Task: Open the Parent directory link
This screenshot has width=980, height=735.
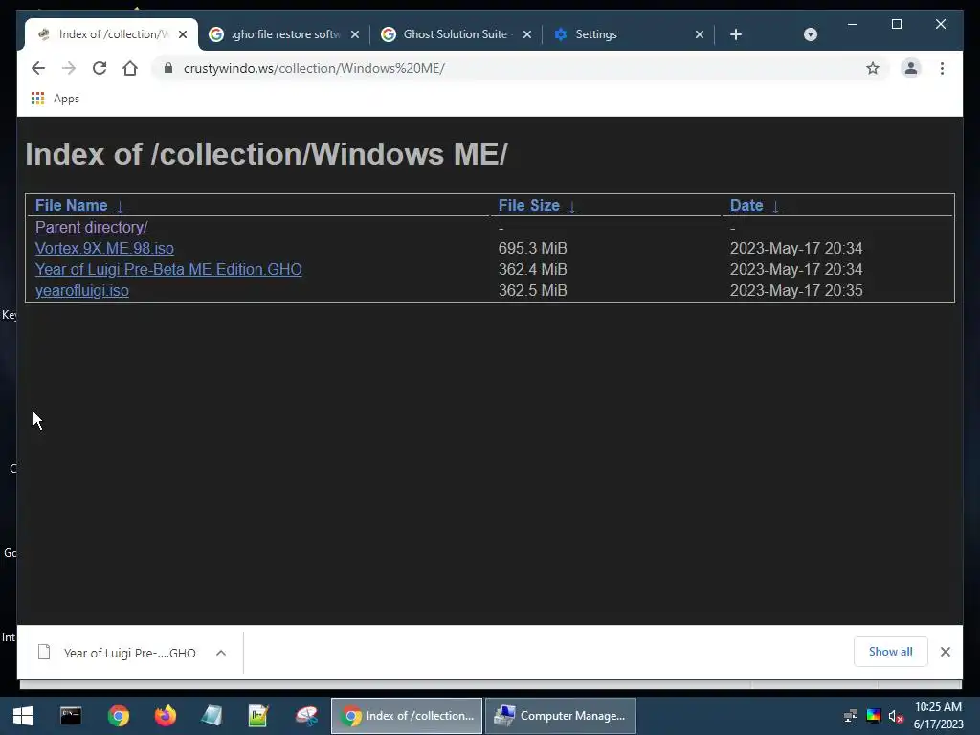Action: coord(91,227)
